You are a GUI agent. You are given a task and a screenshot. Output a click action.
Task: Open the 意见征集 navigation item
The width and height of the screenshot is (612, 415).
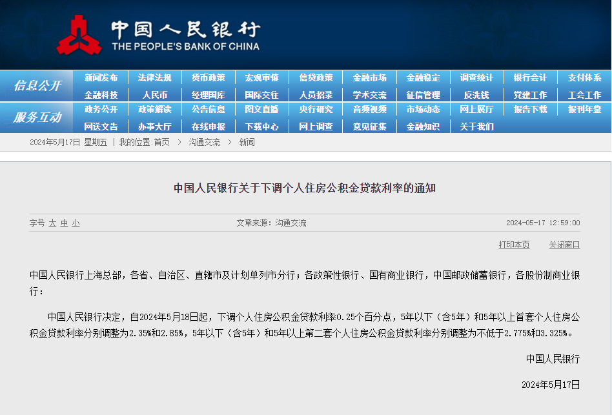(369, 127)
